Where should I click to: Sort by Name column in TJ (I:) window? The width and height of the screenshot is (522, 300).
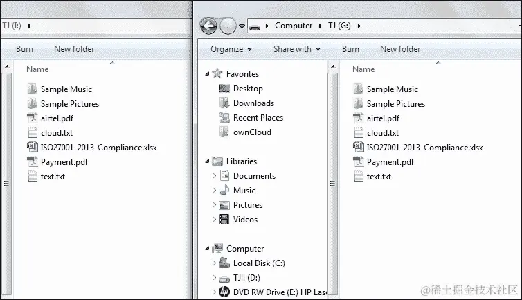37,69
